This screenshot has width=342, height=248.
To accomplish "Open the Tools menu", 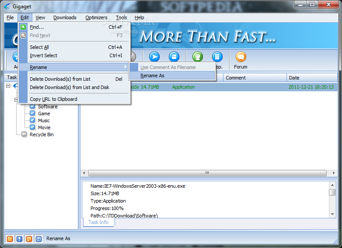I will (121, 17).
